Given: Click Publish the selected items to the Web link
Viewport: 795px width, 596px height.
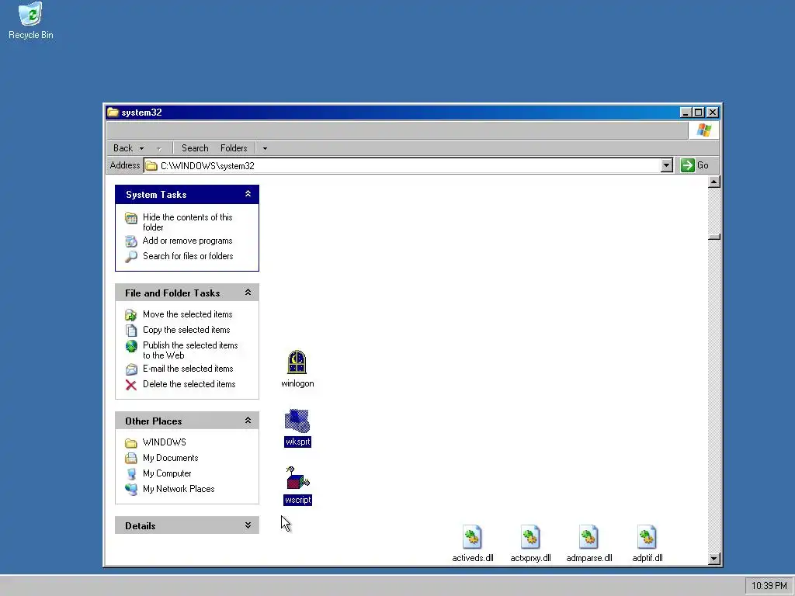Looking at the screenshot, I should 190,350.
